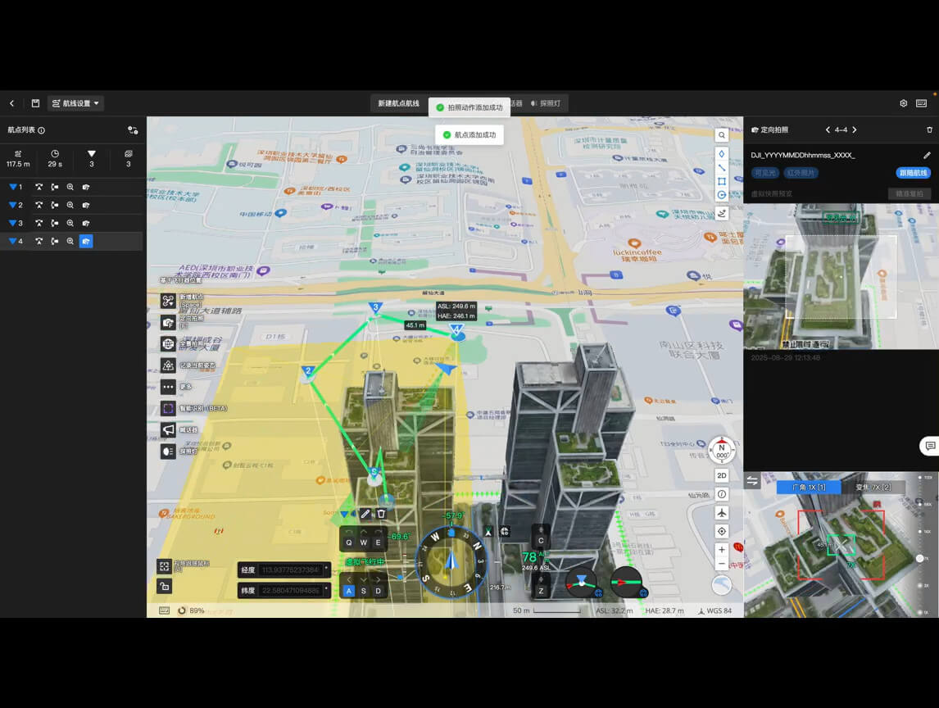
Task: Go to next action with right chevron
Action: tap(855, 130)
